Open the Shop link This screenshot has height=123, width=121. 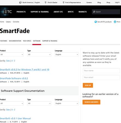tap(108, 2)
